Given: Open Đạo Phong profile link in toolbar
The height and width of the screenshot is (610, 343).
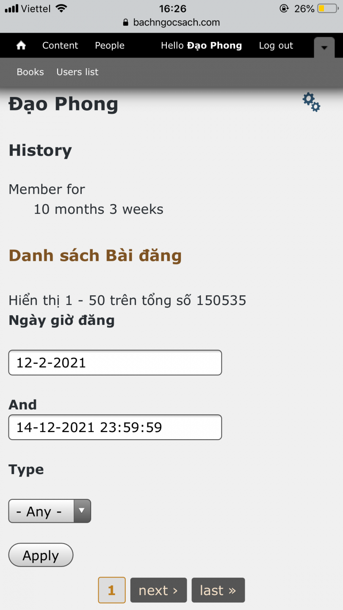Looking at the screenshot, I should pos(214,46).
